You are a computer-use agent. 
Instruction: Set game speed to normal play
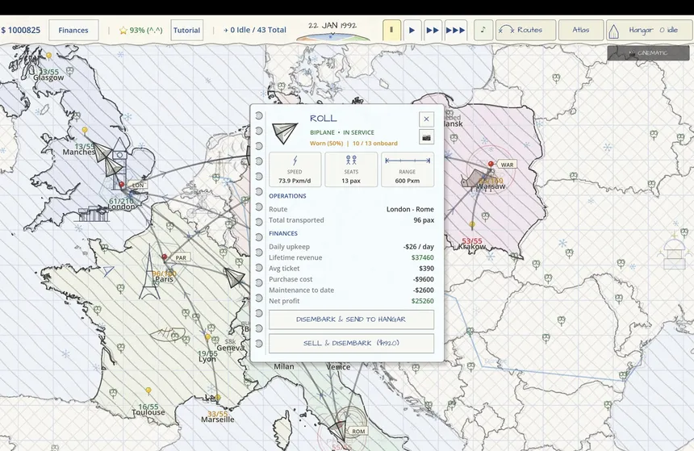pos(412,30)
